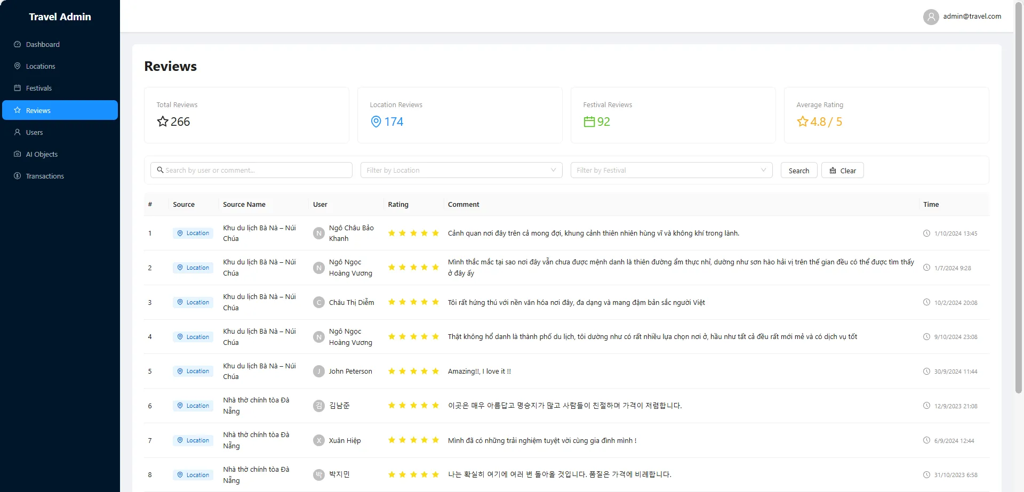Click the pin icon beside 174

[x=376, y=122]
